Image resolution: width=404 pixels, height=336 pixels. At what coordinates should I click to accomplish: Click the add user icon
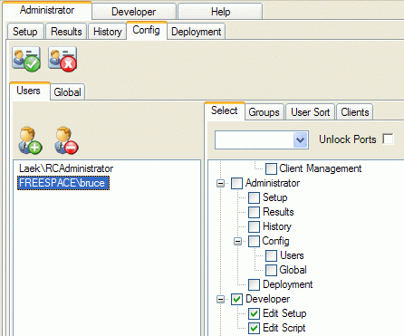(x=31, y=140)
